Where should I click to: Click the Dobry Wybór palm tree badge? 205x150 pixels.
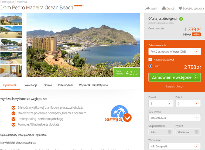click(118, 114)
